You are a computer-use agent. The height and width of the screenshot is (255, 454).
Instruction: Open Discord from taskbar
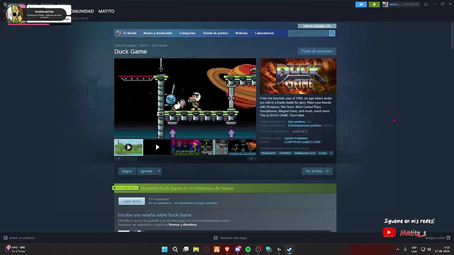click(238, 249)
